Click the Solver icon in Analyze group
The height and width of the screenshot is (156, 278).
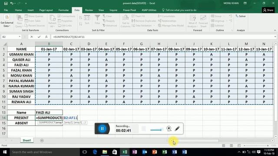pos(240,16)
